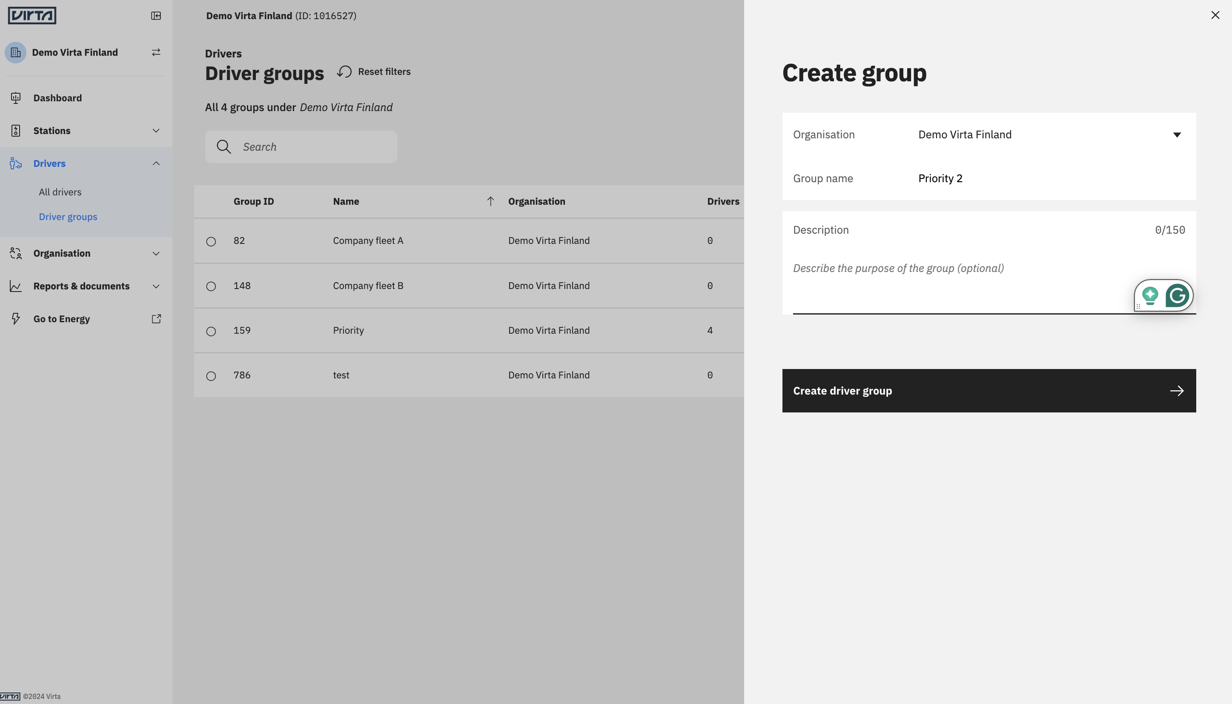Open Stations menu item
The width and height of the screenshot is (1232, 704).
pyautogui.click(x=86, y=131)
